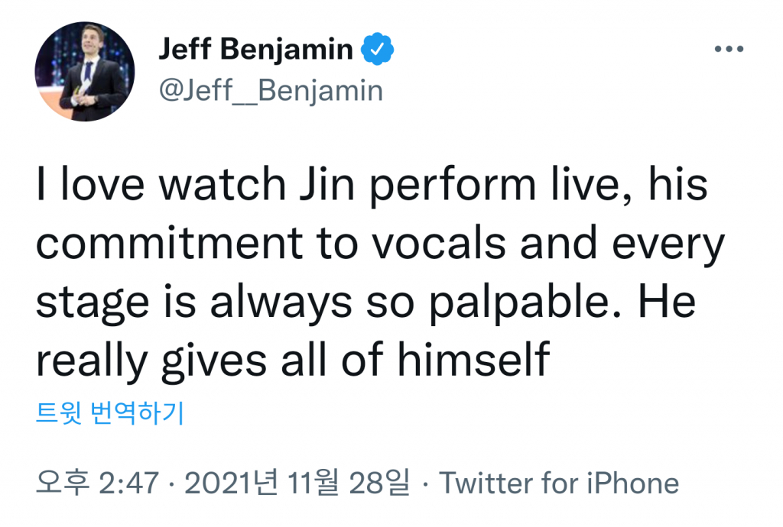Click the word "commitment" in tweet body
The image size is (783, 527).
click(170, 244)
